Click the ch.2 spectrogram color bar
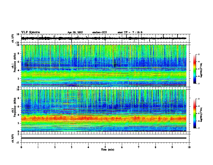 coord(194,114)
